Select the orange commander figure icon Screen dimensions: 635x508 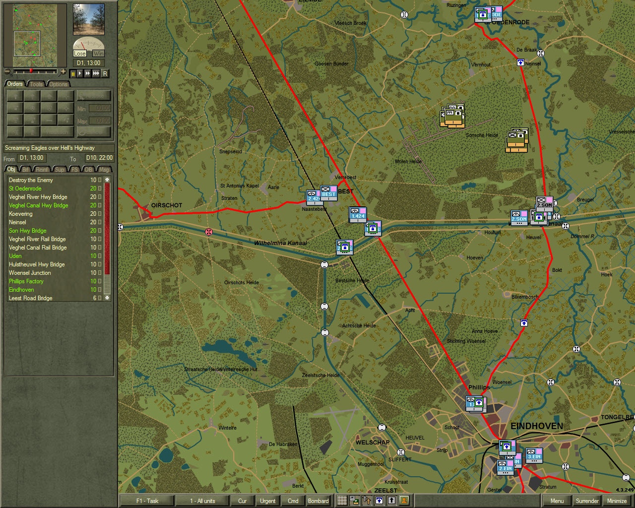tap(405, 501)
